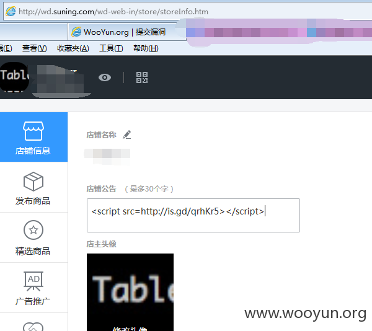
Task: Open 发布商品 in the sidebar
Action: 33,188
